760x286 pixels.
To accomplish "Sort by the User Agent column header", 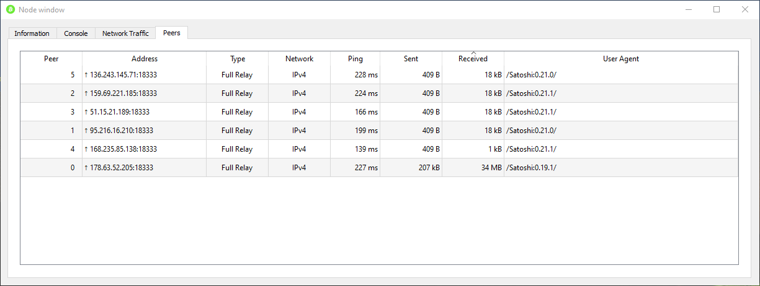I will [x=620, y=59].
